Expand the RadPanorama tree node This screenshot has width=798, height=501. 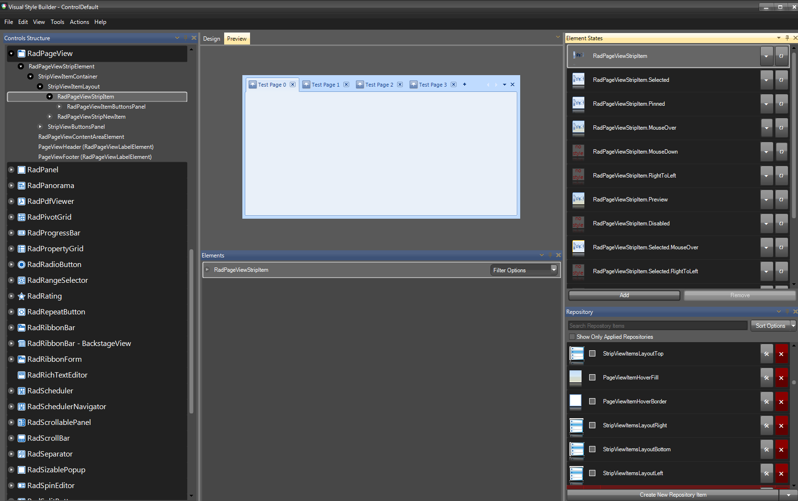[11, 186]
